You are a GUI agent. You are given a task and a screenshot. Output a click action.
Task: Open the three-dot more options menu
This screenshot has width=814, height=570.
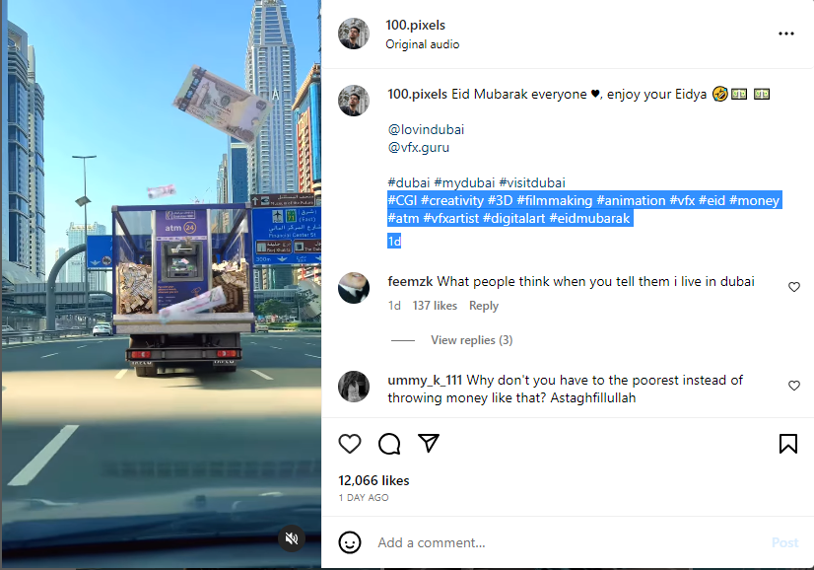coord(786,34)
